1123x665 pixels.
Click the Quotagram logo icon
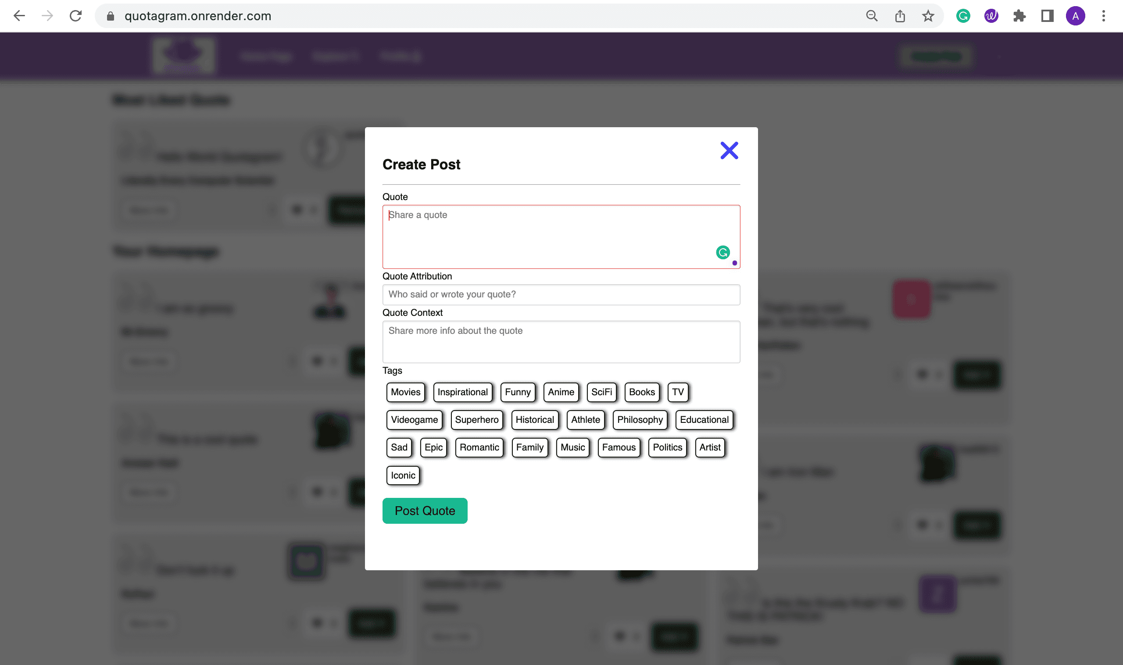coord(182,55)
